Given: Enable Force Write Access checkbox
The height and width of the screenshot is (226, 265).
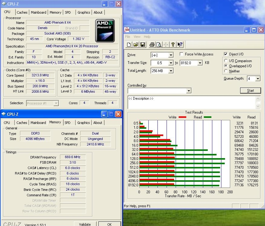Looking at the screenshot, I should 181,54.
